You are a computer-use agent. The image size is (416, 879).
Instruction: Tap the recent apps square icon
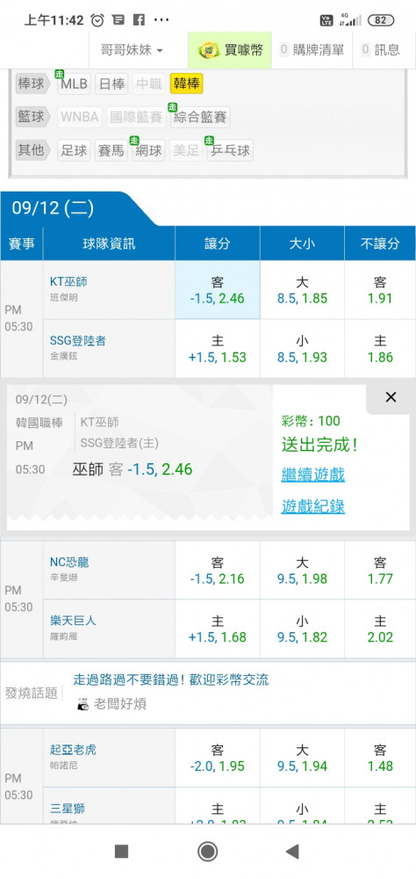121,852
